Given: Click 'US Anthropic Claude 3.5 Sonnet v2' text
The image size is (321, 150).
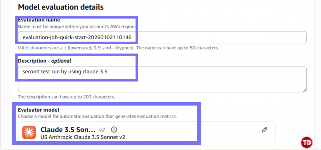Looking at the screenshot, I should [83, 137].
